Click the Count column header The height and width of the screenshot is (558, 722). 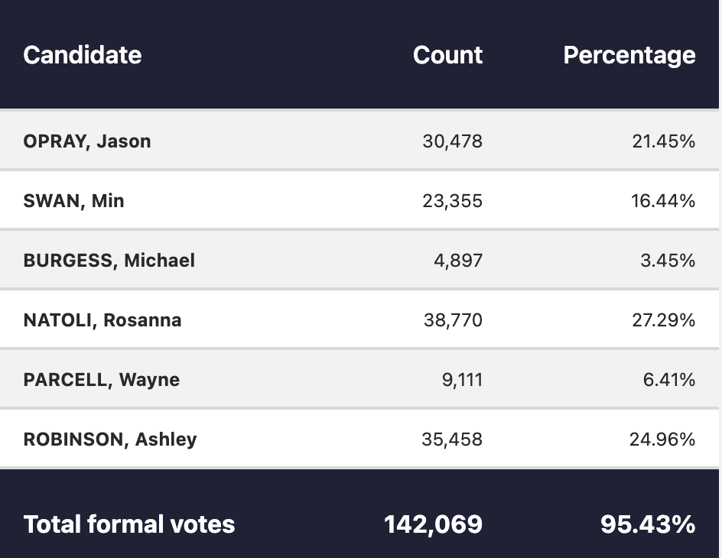pyautogui.click(x=447, y=55)
